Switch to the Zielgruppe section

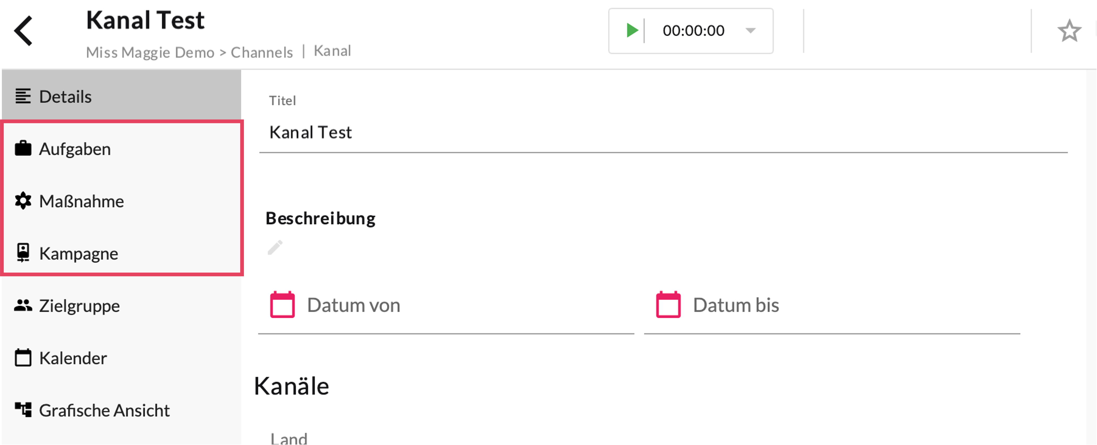80,306
